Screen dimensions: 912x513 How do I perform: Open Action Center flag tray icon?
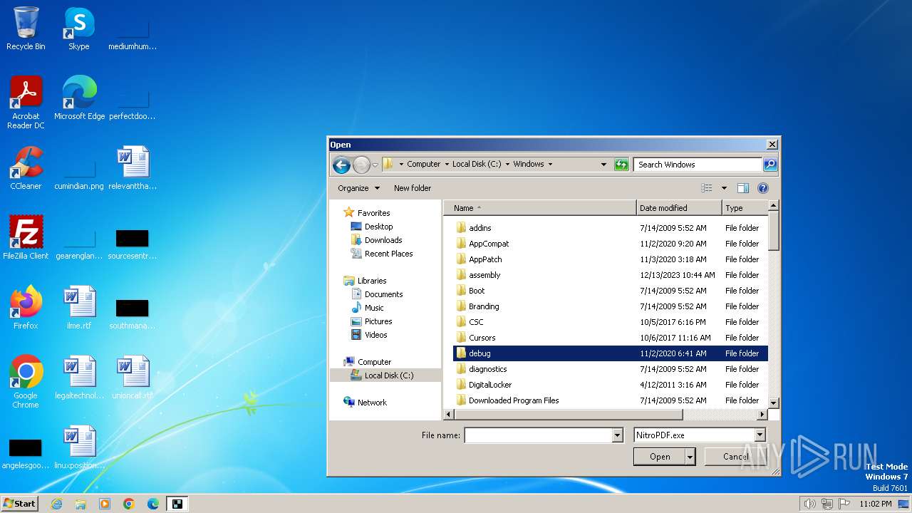pyautogui.click(x=843, y=504)
